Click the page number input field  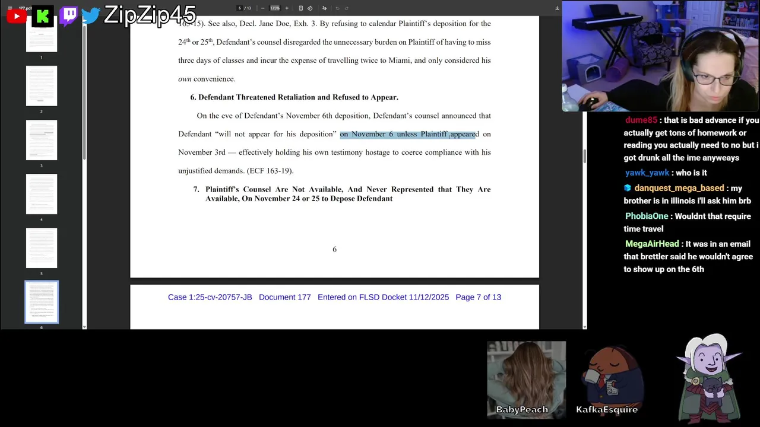click(240, 8)
